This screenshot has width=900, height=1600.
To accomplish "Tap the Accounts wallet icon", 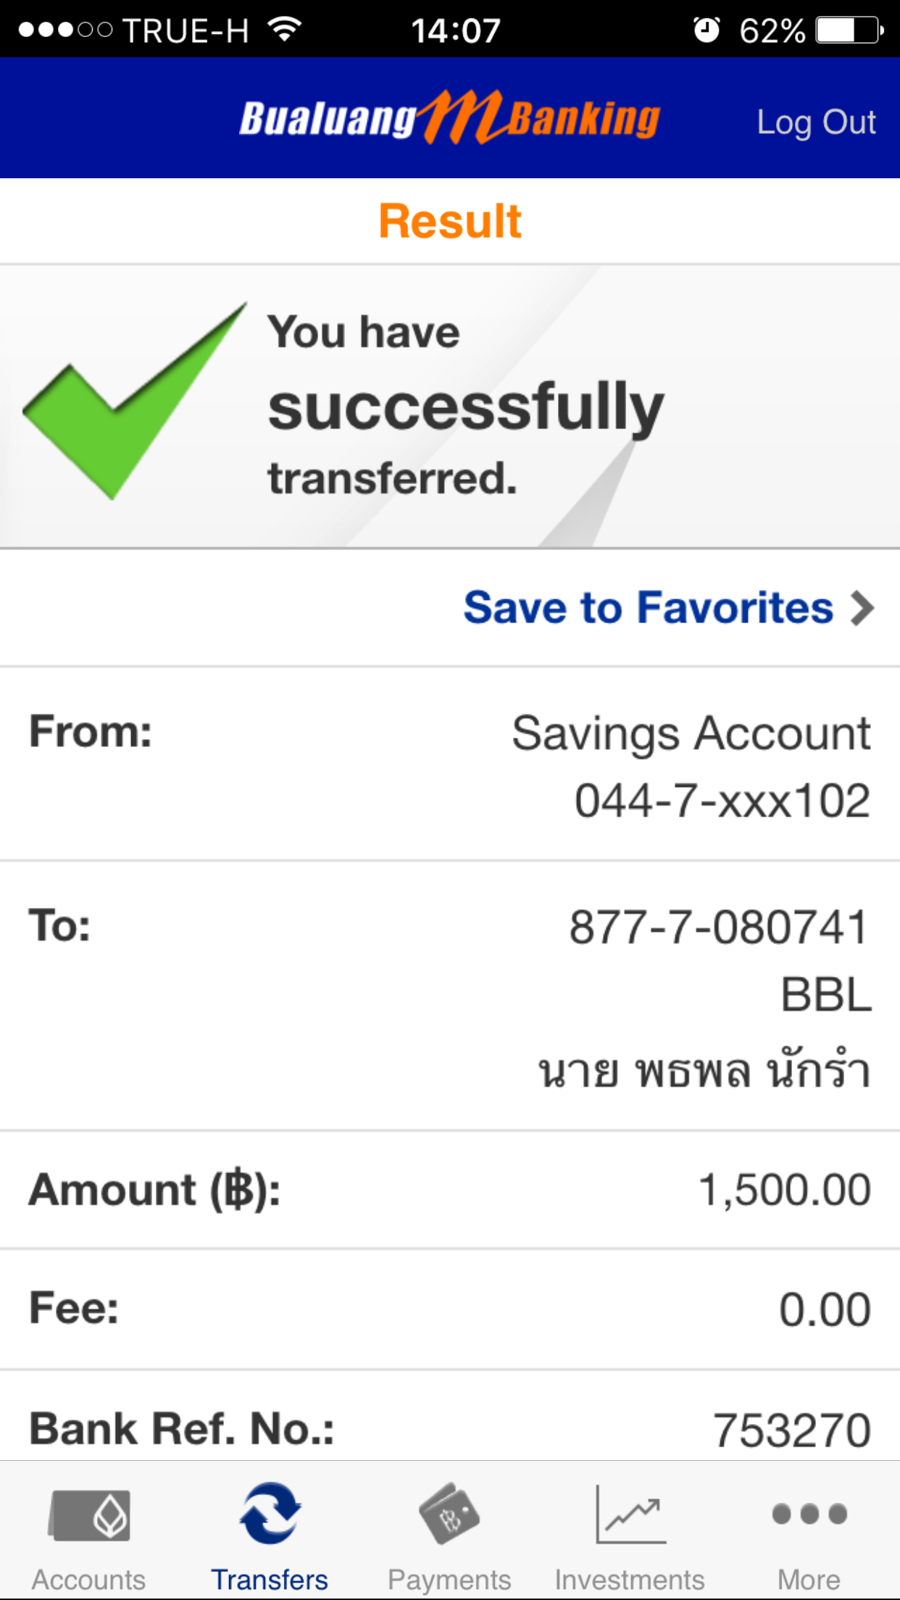I will pos(89,1514).
